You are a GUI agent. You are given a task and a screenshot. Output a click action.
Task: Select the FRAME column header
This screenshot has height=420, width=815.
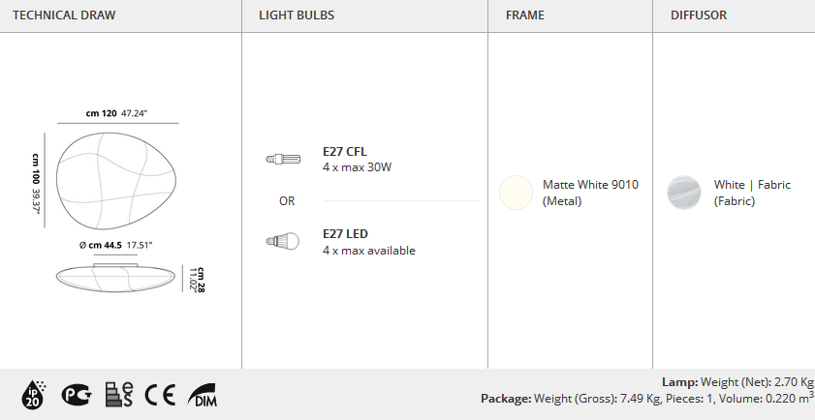pyautogui.click(x=525, y=15)
